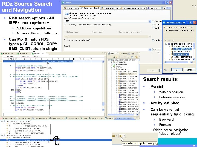Select DDS0001.TEST.SQL in Remote Systems tree
This screenshot has height=147, width=197.
[128, 90]
